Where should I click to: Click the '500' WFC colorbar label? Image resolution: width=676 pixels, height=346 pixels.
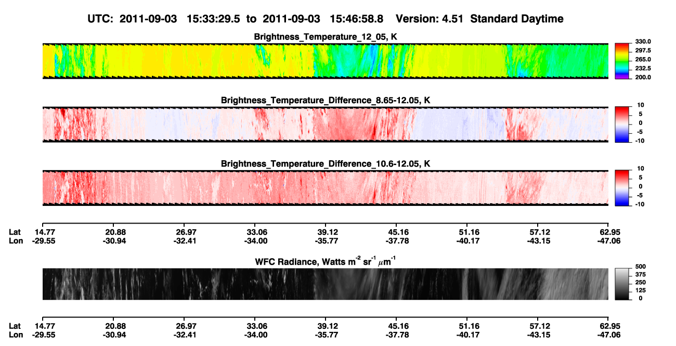click(x=641, y=266)
